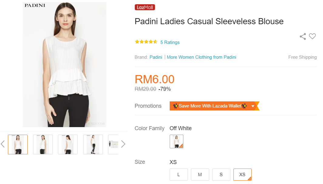
Task: Open the 5 Ratings link
Action: 170,42
